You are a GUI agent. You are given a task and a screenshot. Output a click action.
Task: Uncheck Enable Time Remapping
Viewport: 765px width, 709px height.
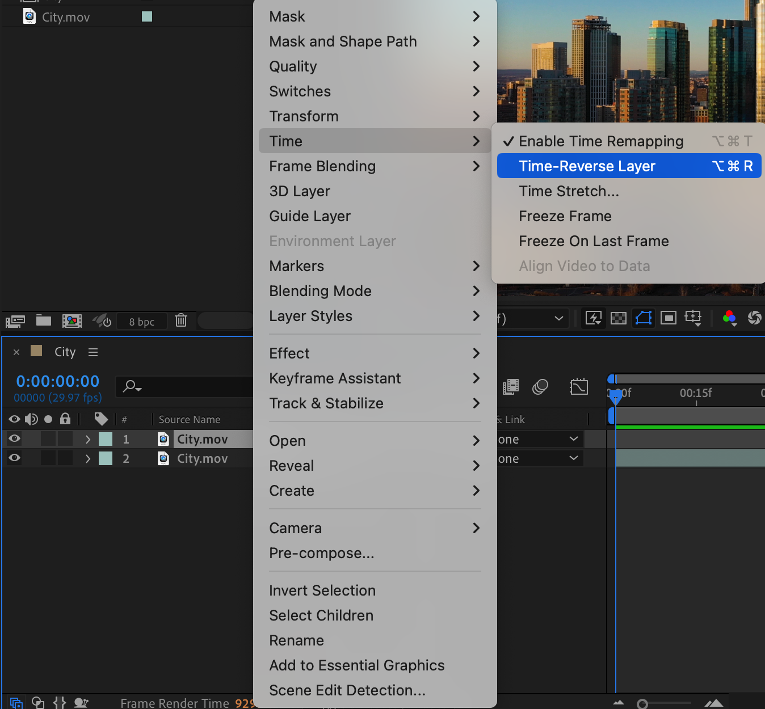pos(601,141)
